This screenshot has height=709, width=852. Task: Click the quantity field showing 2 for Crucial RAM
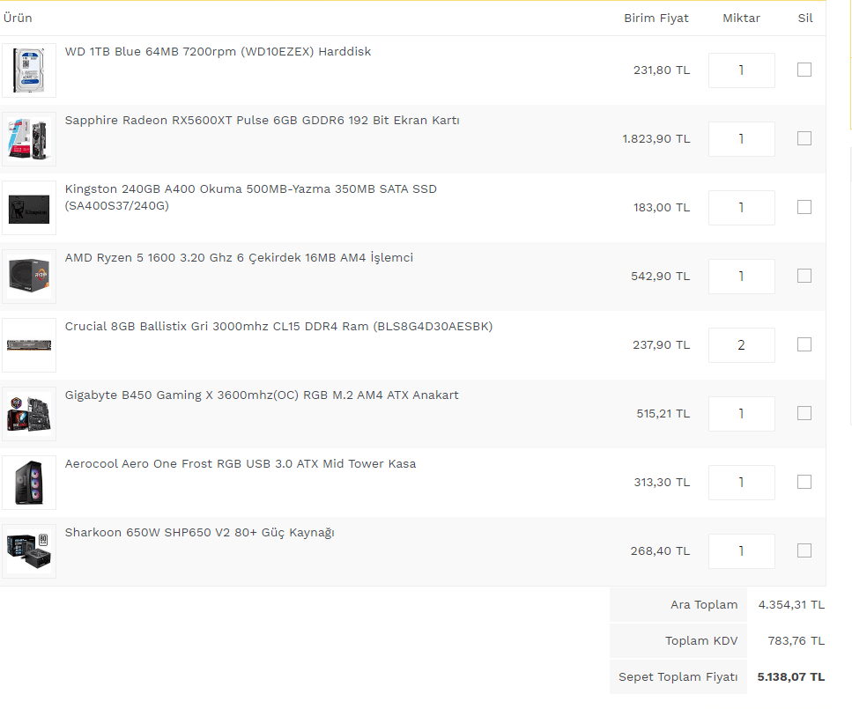pos(741,345)
